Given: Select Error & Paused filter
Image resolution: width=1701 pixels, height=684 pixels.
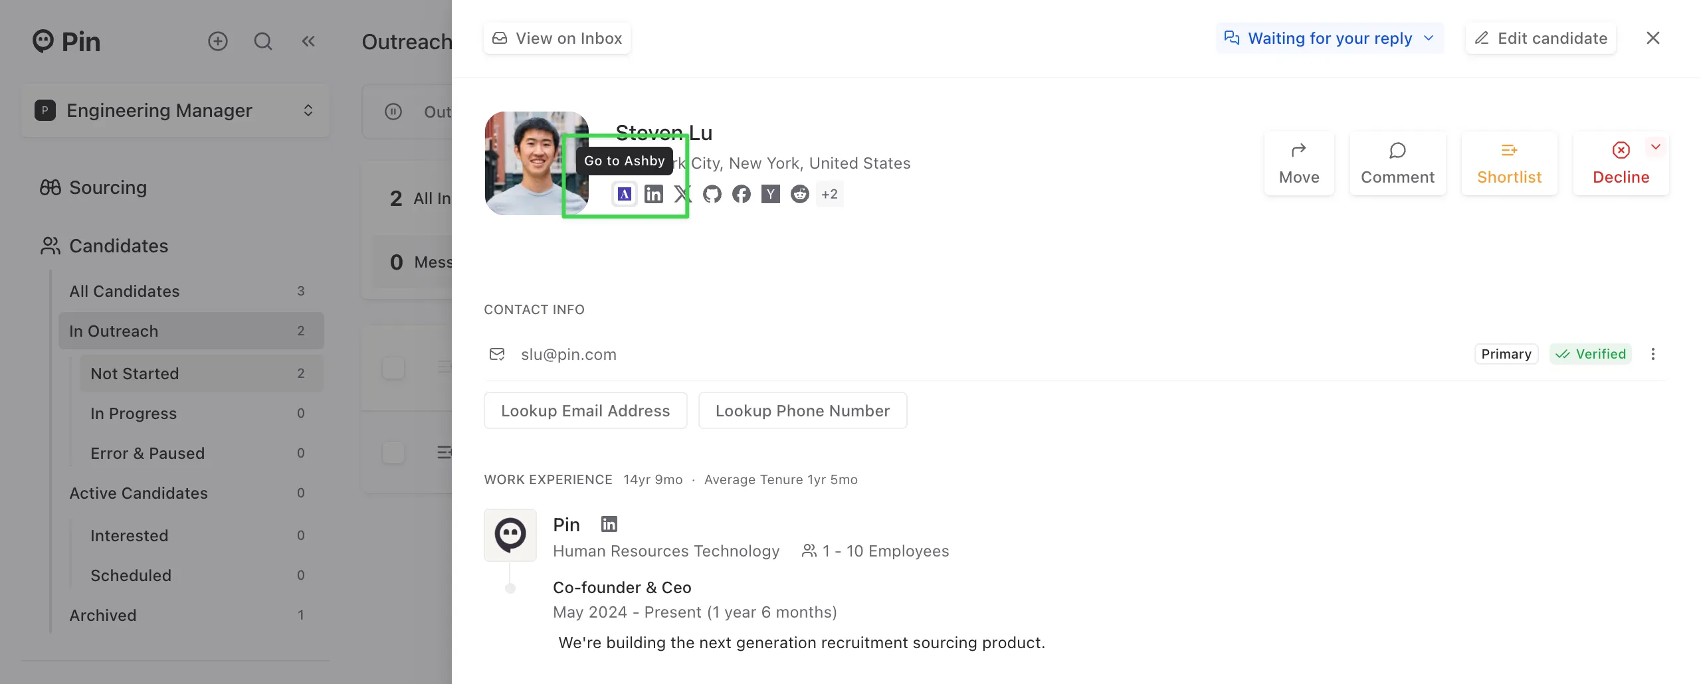Looking at the screenshot, I should (x=202, y=453).
